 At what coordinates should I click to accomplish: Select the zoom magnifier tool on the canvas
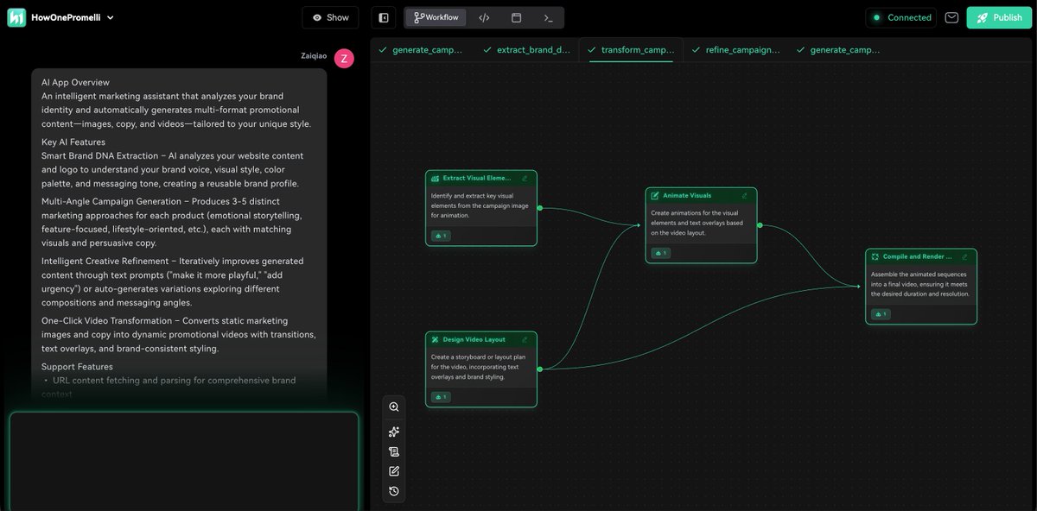pyautogui.click(x=393, y=406)
